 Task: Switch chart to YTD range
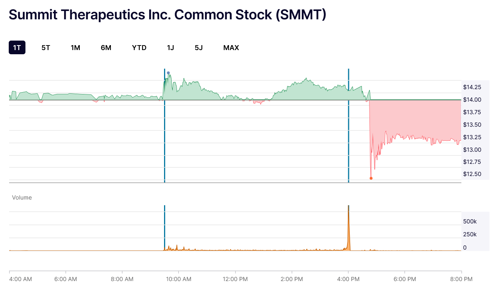139,47
